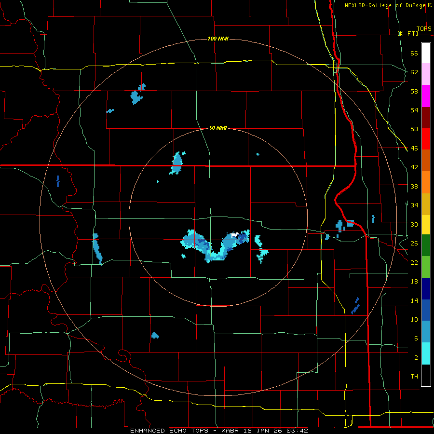Click the echo straddling the thick red horizontal line
The width and height of the screenshot is (434, 434).
coord(176,163)
